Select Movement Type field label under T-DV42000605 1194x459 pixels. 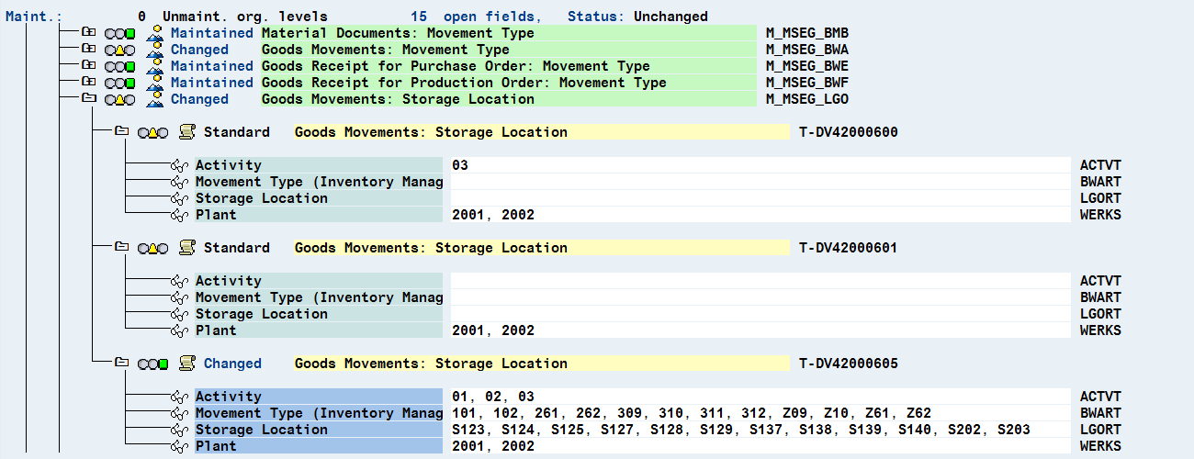point(318,413)
